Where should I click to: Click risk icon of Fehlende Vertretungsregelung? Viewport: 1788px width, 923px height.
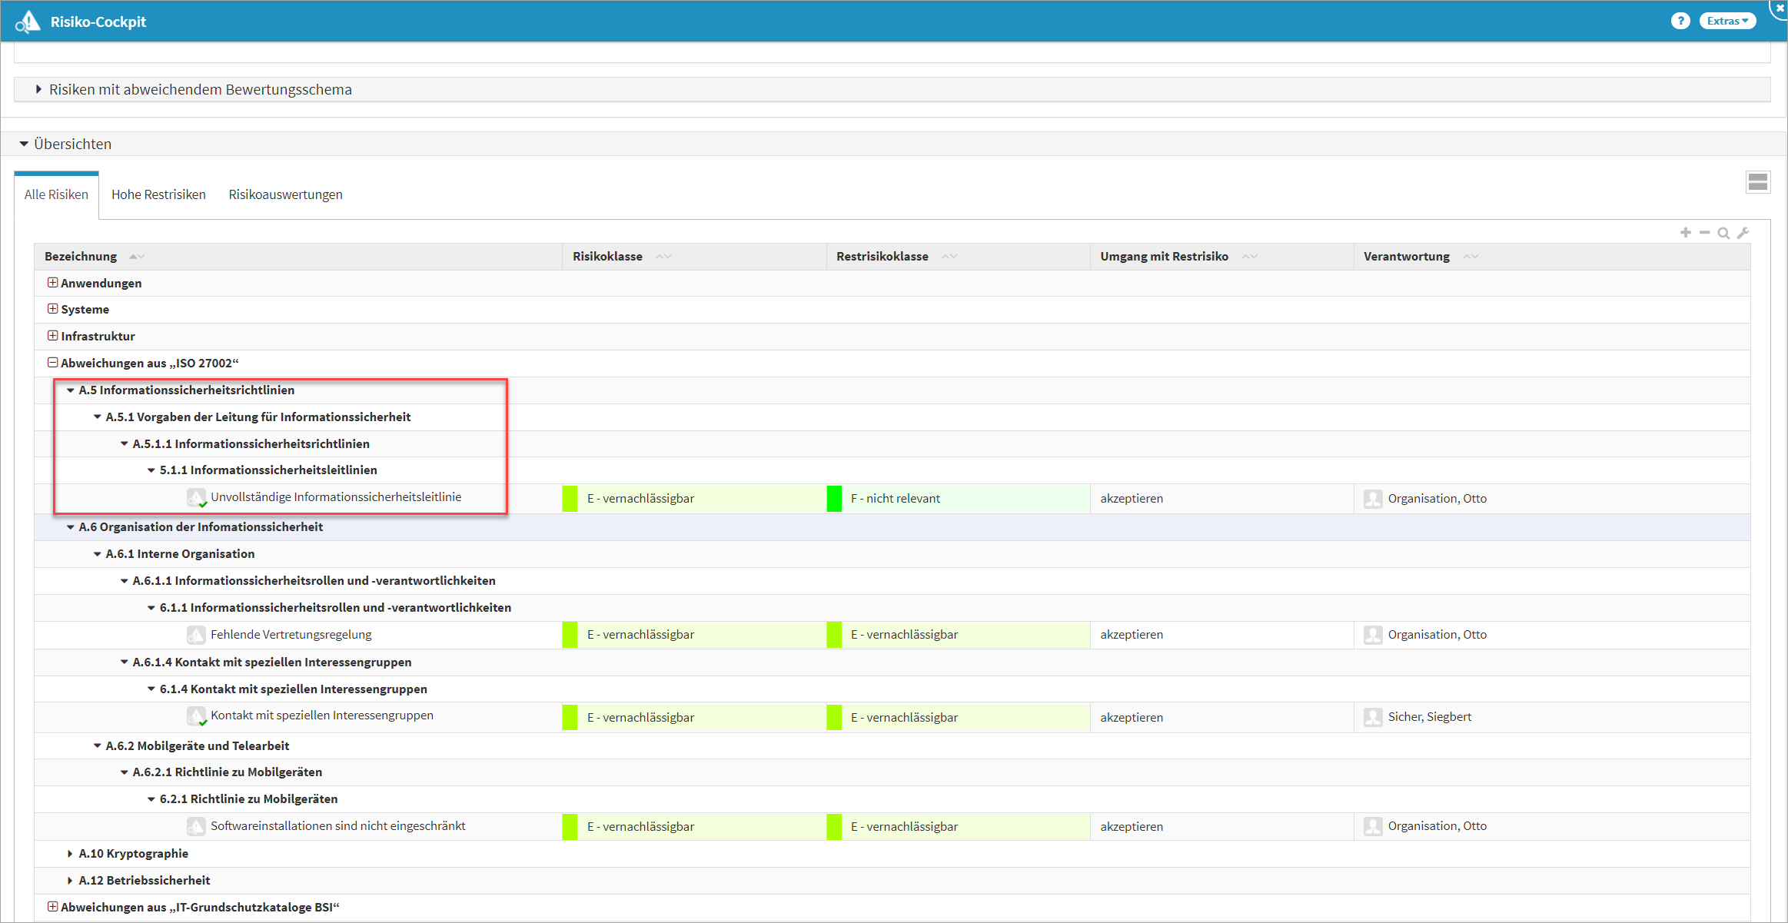[196, 635]
